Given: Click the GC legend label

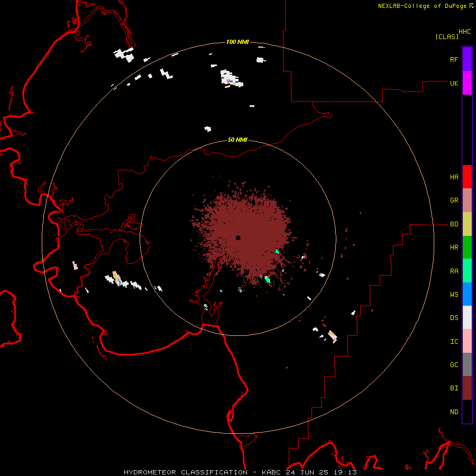Looking at the screenshot, I should pos(454,365).
